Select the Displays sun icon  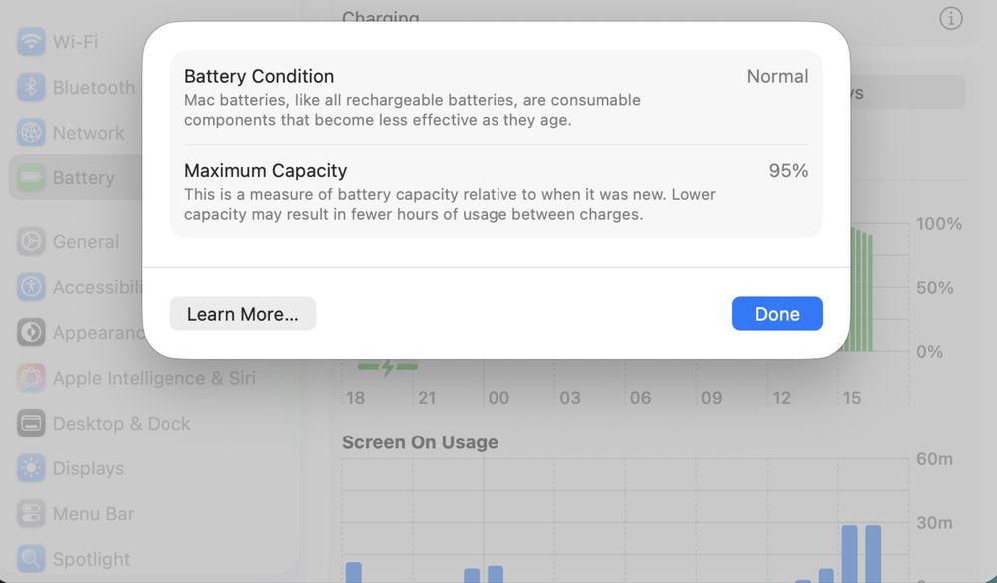31,468
